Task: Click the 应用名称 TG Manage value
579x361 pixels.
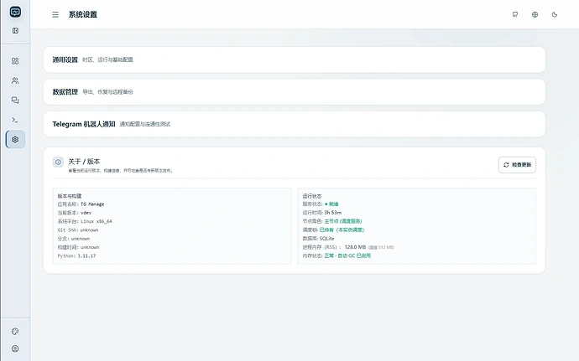Action: (92, 204)
